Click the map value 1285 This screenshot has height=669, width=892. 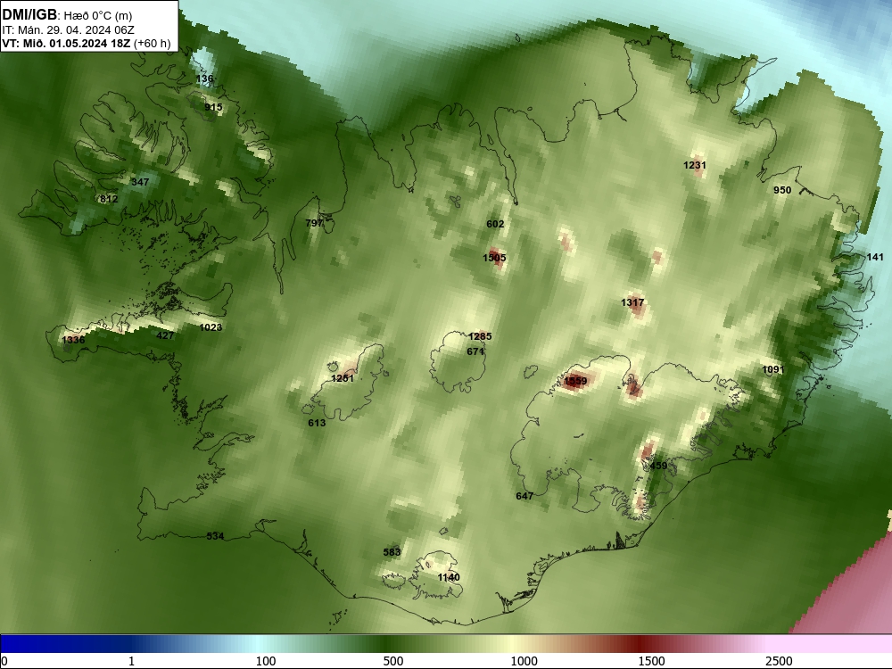tap(480, 336)
